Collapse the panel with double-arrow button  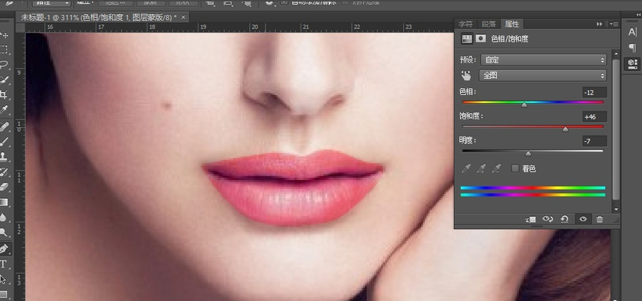point(599,24)
